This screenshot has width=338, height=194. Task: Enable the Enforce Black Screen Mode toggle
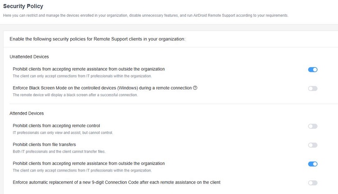(x=313, y=88)
